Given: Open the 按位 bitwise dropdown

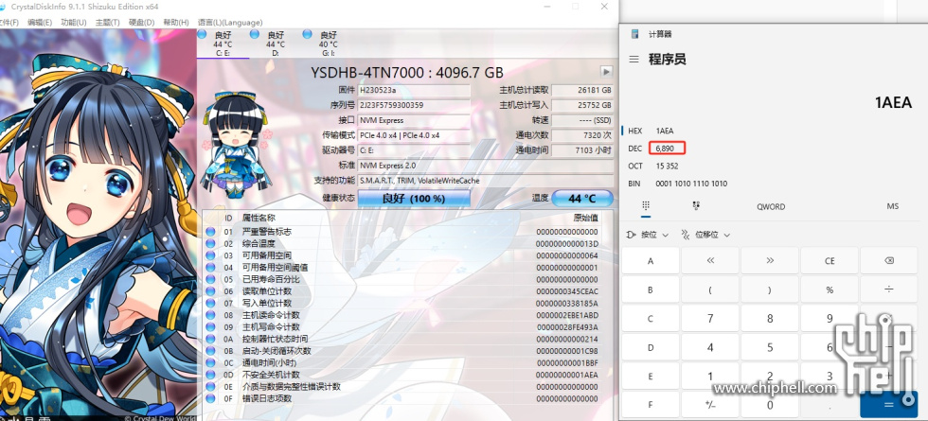Looking at the screenshot, I should [x=646, y=235].
